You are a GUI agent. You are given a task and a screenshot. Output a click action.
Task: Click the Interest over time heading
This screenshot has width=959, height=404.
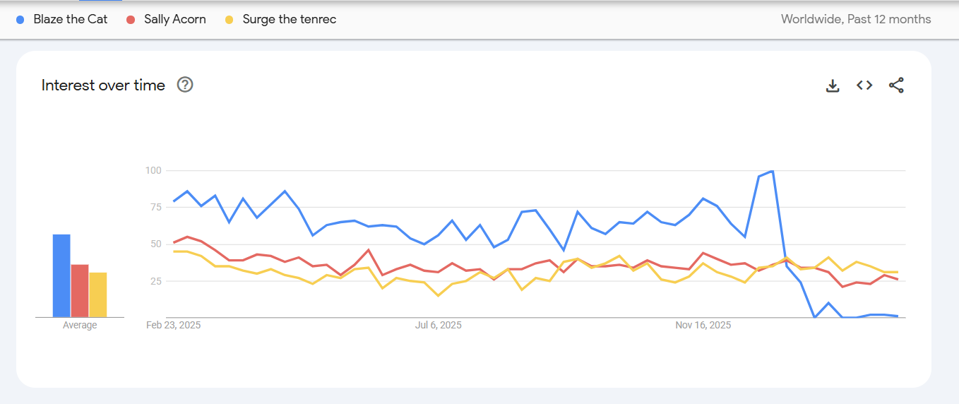pos(103,85)
